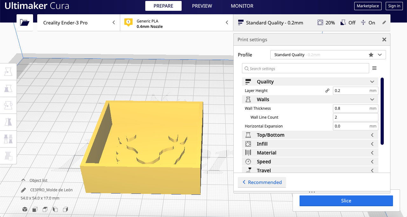407x217 pixels.
Task: Click the edit pencil in print settings bar
Action: (x=384, y=23)
